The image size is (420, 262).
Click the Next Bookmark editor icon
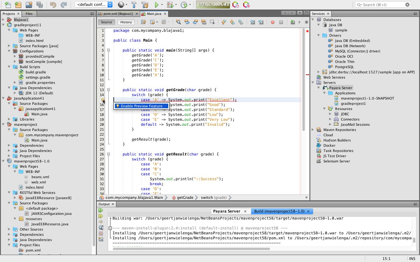coord(232,22)
